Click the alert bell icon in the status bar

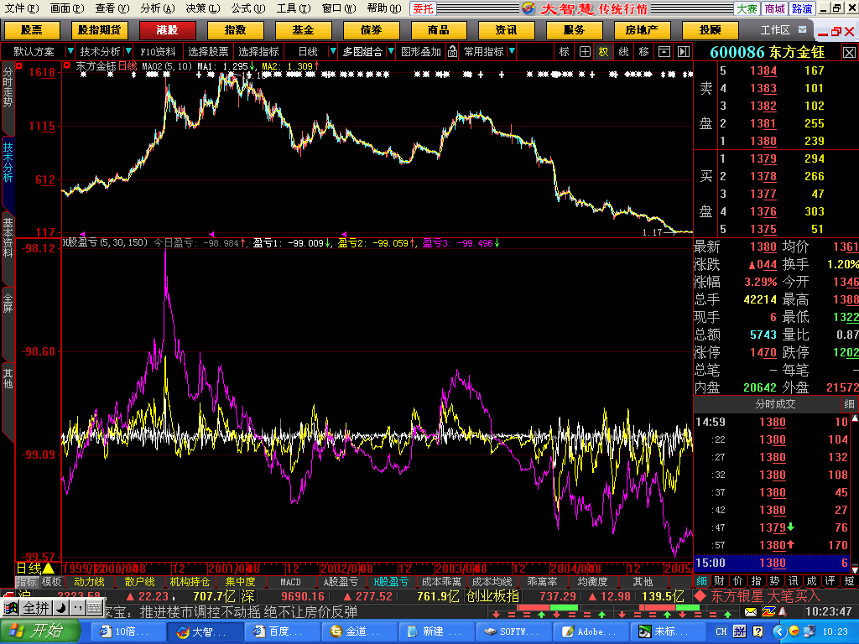pos(783,611)
